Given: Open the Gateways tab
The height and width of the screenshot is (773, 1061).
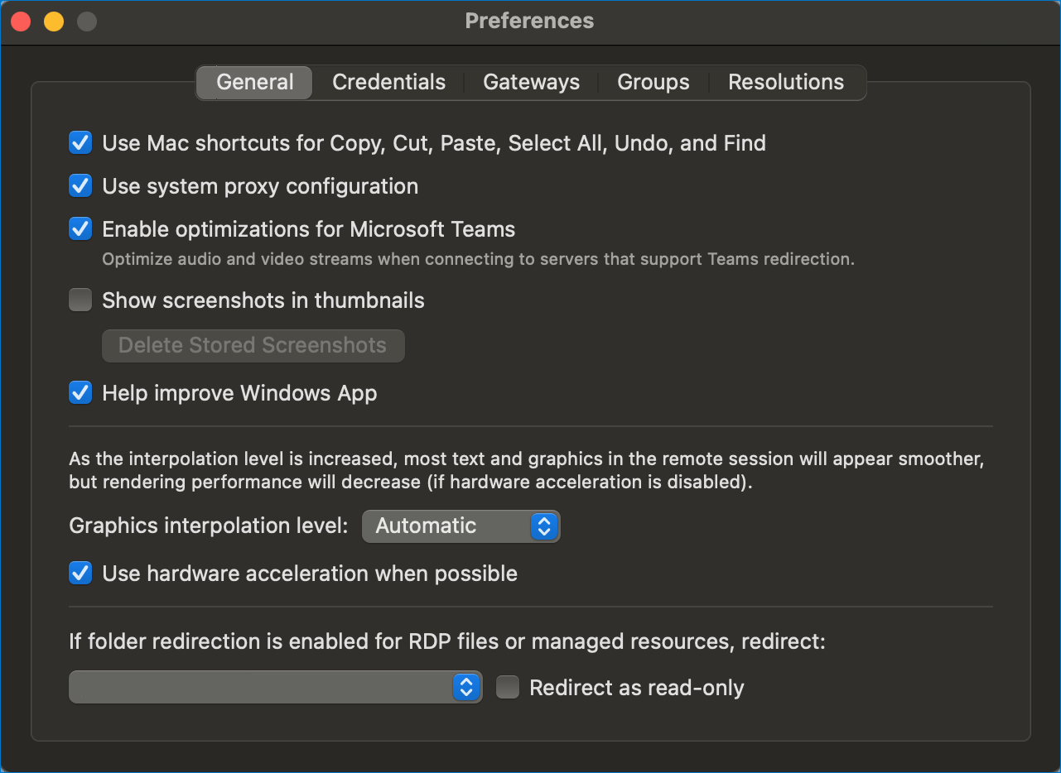Looking at the screenshot, I should click(531, 82).
